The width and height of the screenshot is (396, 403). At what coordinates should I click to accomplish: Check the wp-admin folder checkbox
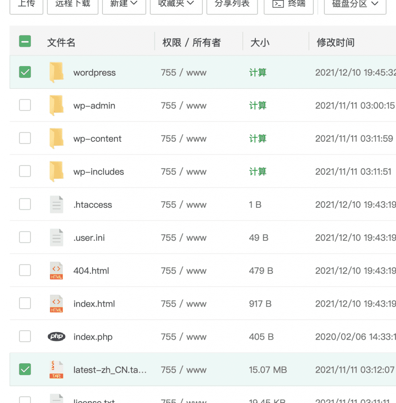click(25, 105)
